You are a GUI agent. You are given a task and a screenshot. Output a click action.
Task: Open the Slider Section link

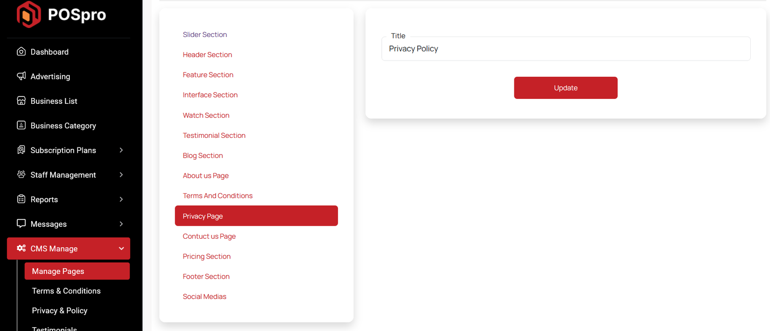(205, 35)
